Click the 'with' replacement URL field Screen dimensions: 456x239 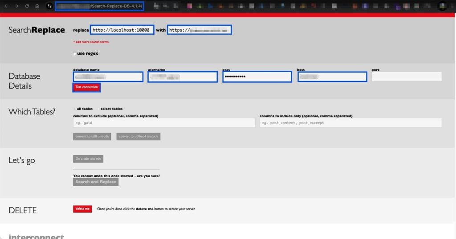[199, 30]
